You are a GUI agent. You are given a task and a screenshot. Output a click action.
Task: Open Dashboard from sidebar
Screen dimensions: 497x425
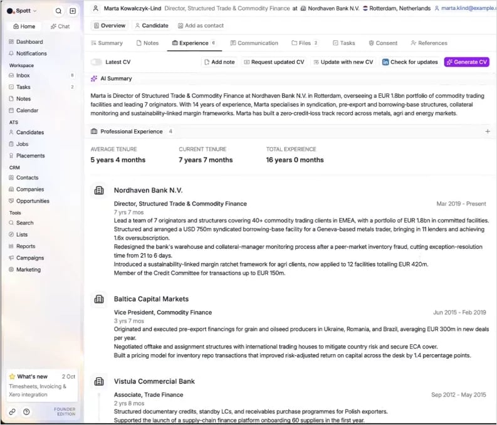pos(26,42)
